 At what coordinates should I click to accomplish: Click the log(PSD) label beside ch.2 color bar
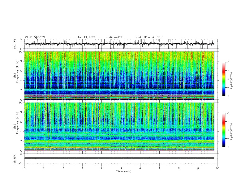[232, 132]
